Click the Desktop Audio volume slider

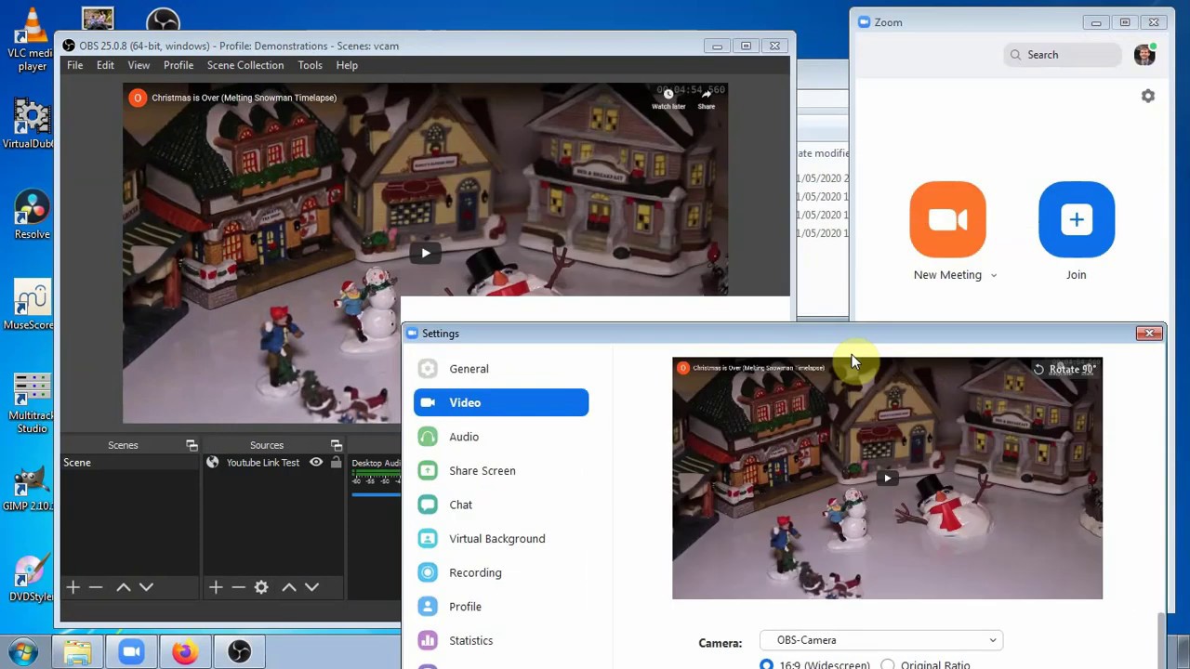[376, 494]
